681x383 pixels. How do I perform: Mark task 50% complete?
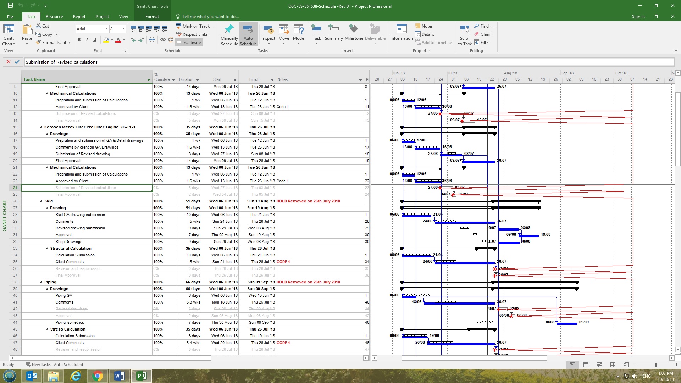click(x=149, y=28)
